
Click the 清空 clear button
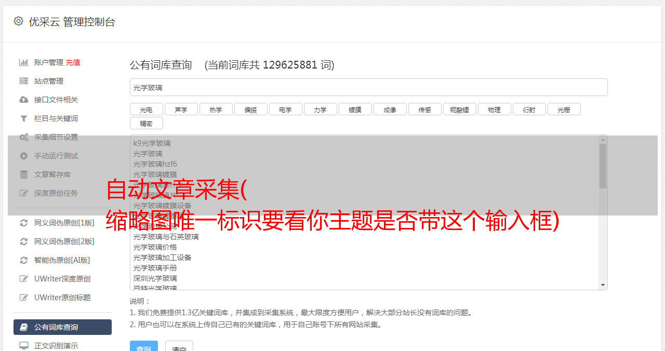tap(179, 347)
